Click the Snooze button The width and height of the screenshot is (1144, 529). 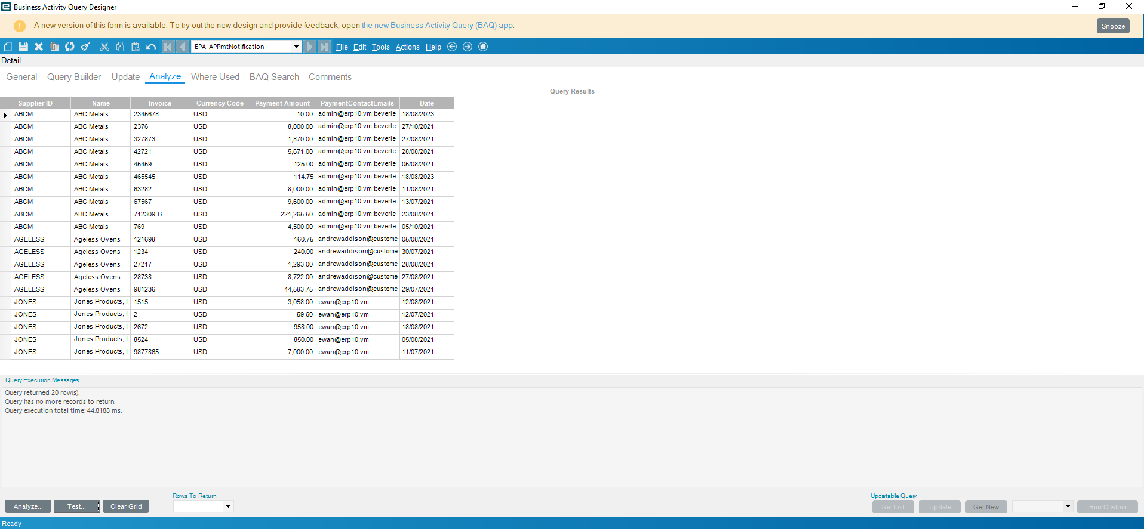coord(1113,26)
